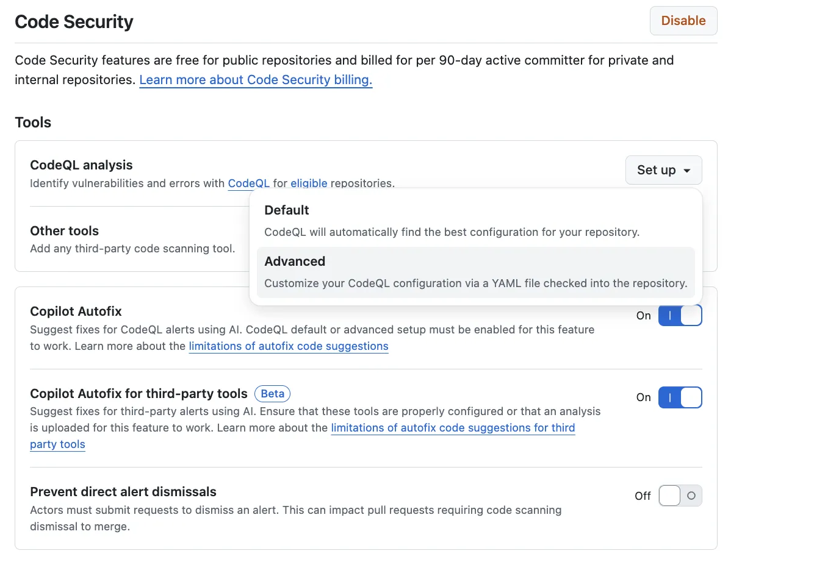Toggle the Copilot Autofix switch
814x562 pixels.
[680, 315]
